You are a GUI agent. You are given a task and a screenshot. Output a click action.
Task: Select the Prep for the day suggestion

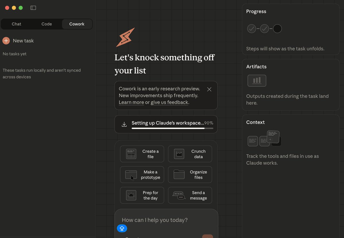click(x=142, y=195)
